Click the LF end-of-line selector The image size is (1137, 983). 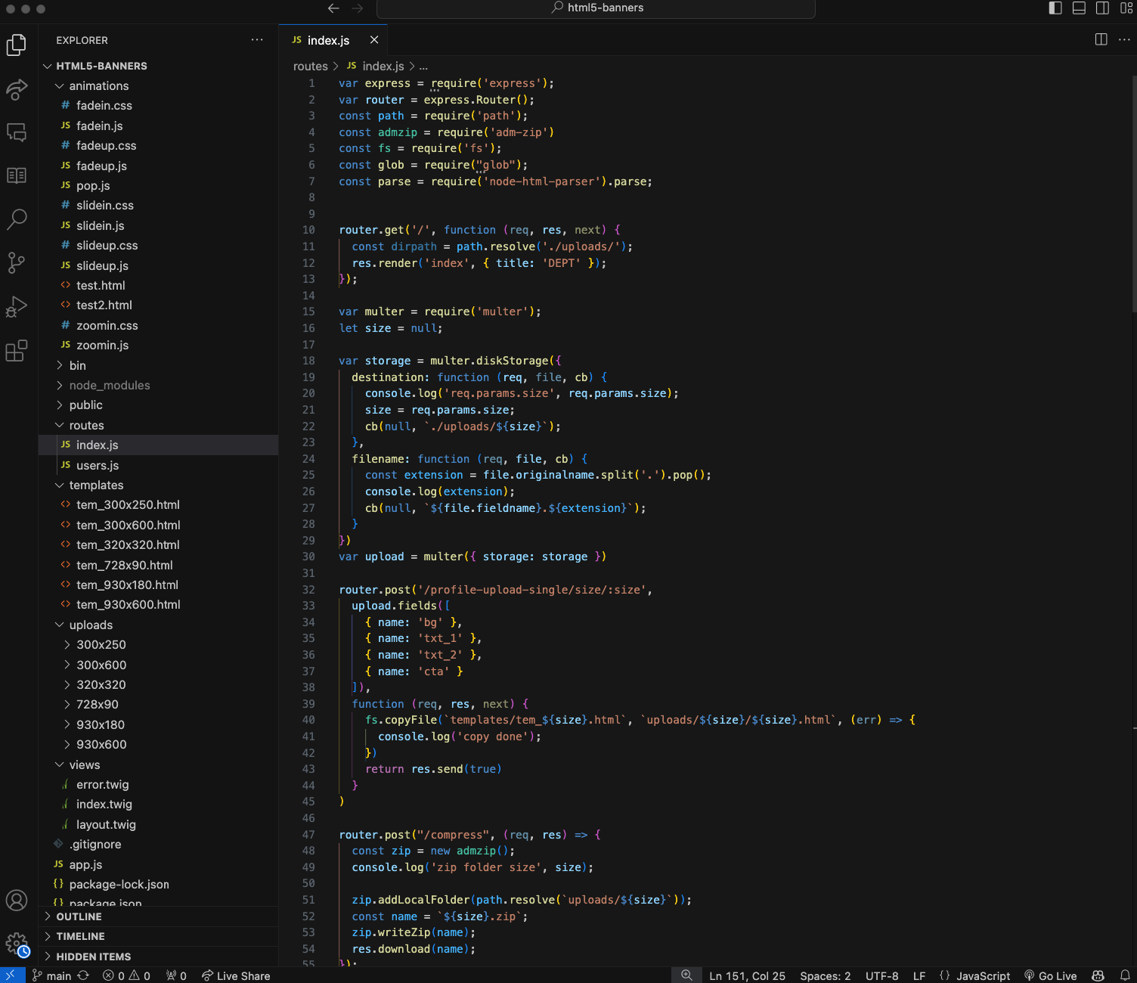(919, 975)
